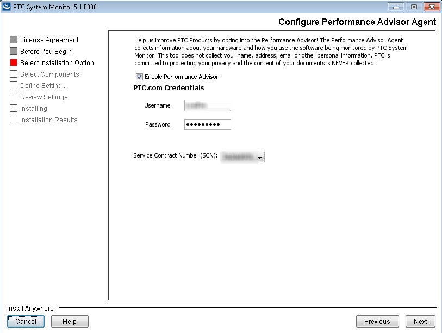Click the Previous button

pyautogui.click(x=377, y=321)
